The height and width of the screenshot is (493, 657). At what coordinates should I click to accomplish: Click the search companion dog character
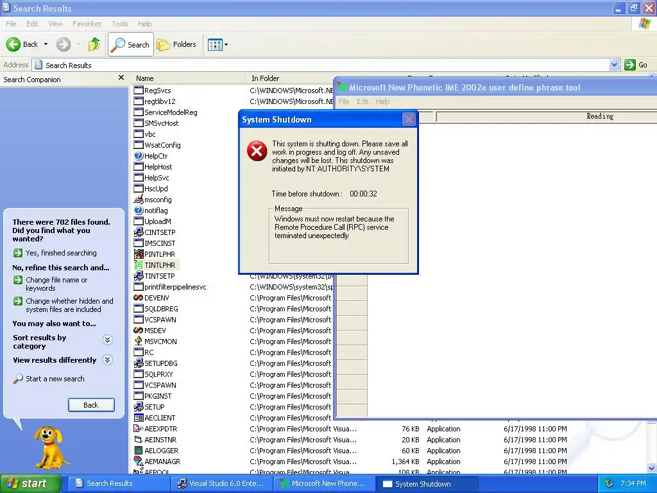point(50,447)
